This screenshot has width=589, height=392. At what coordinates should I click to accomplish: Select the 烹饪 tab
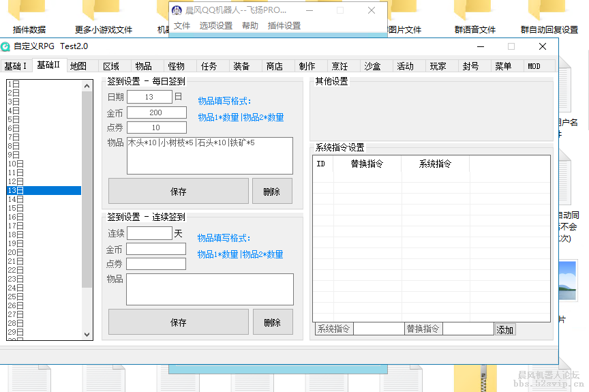point(344,66)
